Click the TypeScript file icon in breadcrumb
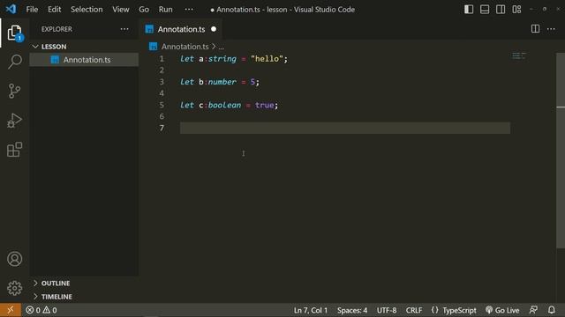 [x=153, y=47]
